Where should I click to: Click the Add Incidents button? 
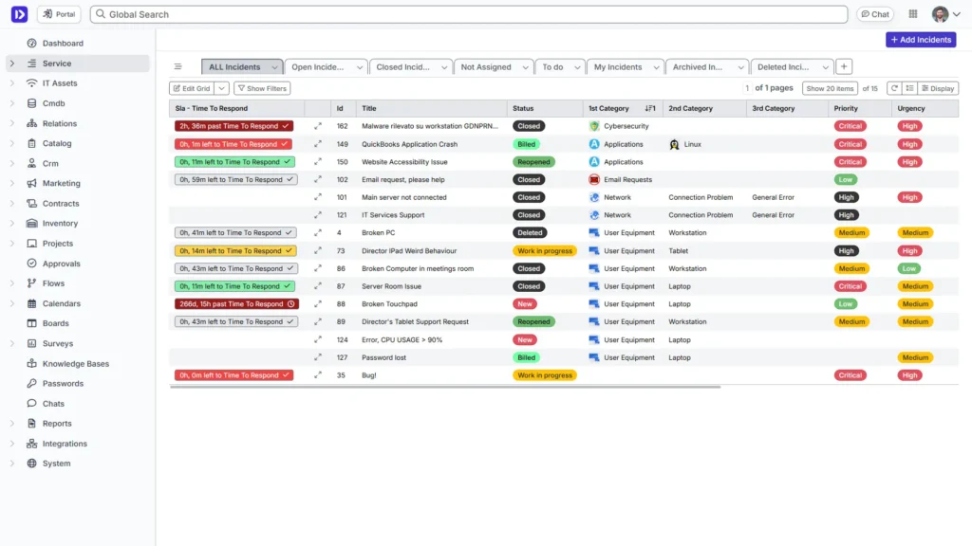tap(920, 39)
